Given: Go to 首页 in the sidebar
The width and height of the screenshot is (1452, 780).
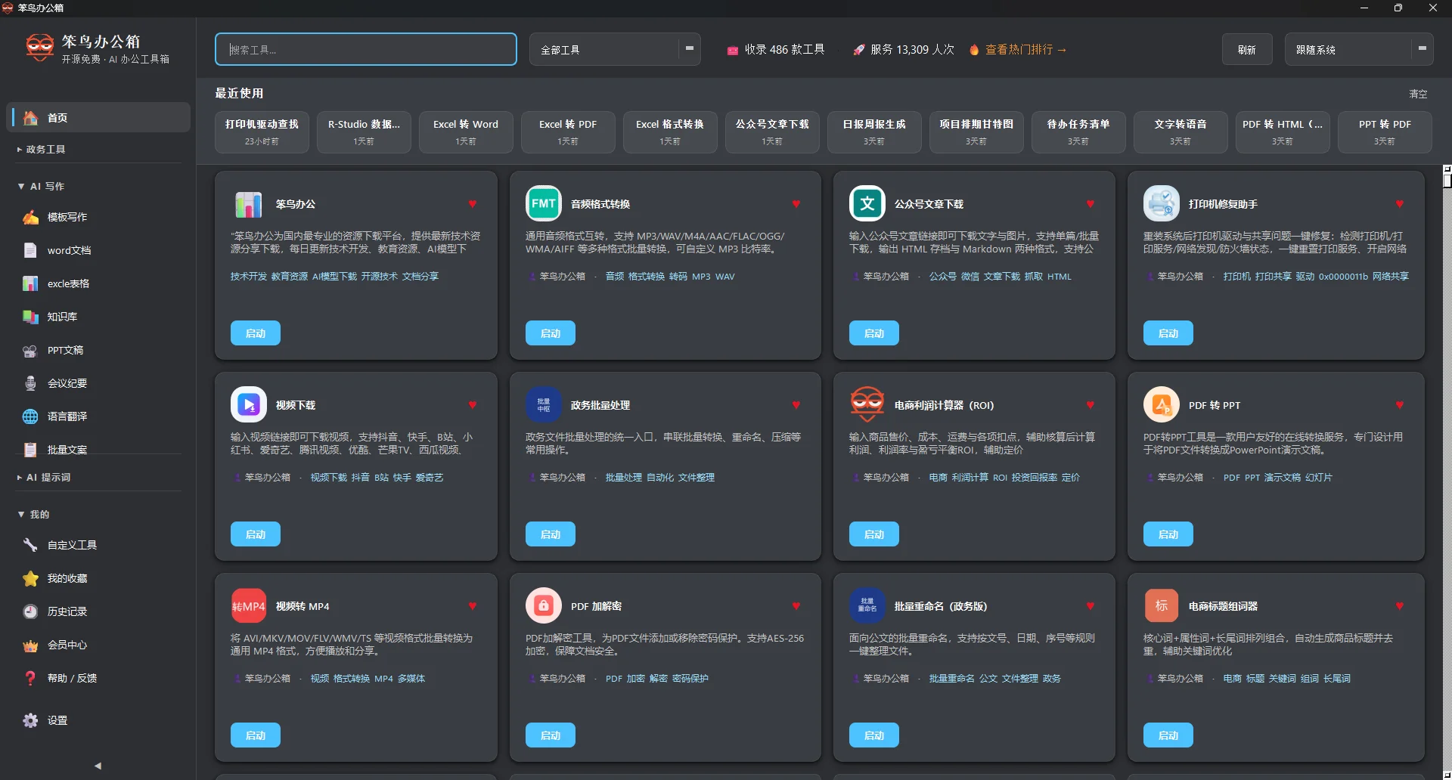Looking at the screenshot, I should [x=98, y=118].
